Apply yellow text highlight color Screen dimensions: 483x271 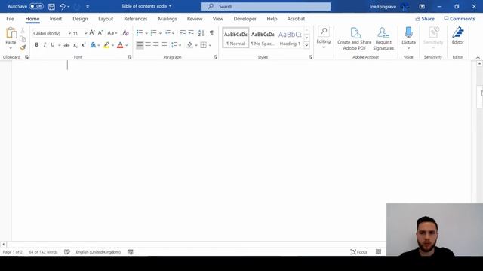pos(106,45)
